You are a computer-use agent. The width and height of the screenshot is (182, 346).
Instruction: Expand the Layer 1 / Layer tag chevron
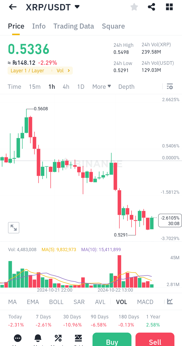point(69,71)
